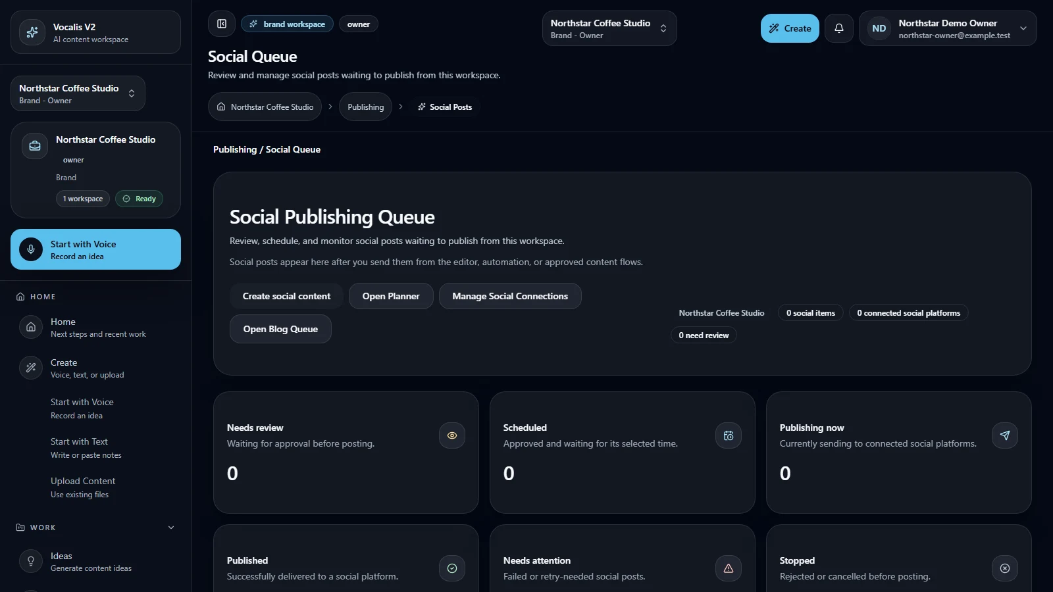Click the HOME section header icon
The image size is (1053, 592).
[x=20, y=297]
